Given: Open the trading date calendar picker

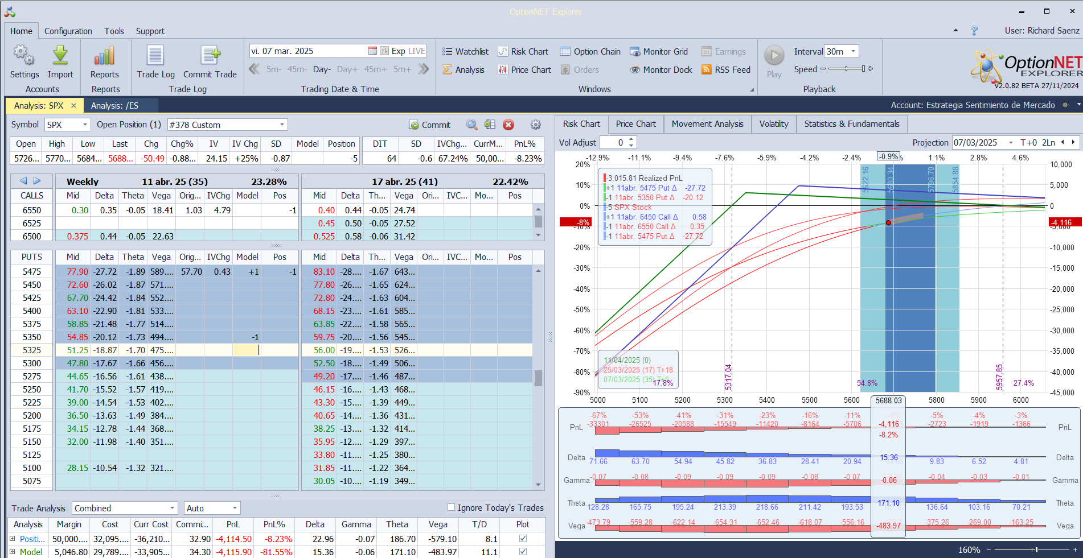Looking at the screenshot, I should (372, 51).
